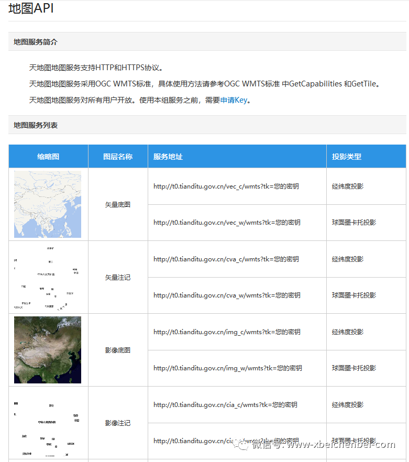Click 球面墨卡托投影 in the vec_w row
Viewport: 409px width, 462px height.
coord(354,223)
